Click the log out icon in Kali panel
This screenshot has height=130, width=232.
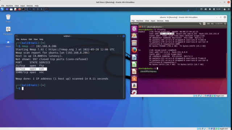[229, 9]
